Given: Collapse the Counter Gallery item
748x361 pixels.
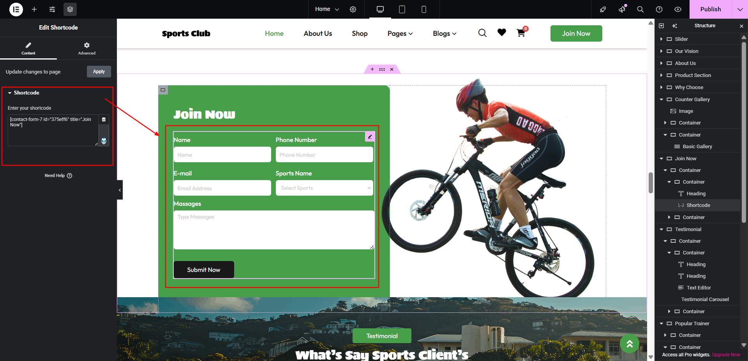Looking at the screenshot, I should tap(661, 99).
